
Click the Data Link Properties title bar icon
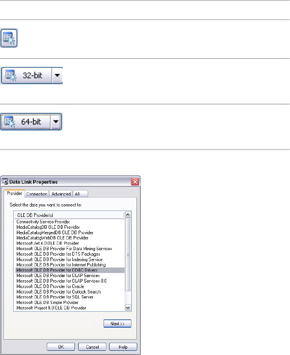click(x=5, y=181)
